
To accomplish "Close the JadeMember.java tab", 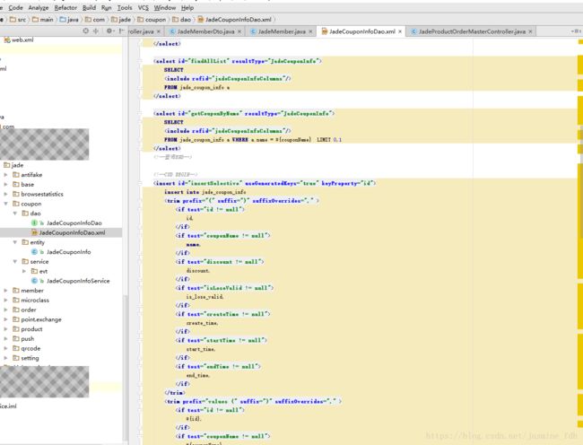I will coord(310,31).
